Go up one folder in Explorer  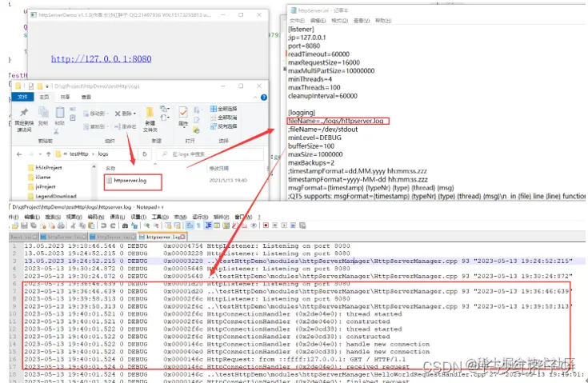pyautogui.click(x=48, y=154)
